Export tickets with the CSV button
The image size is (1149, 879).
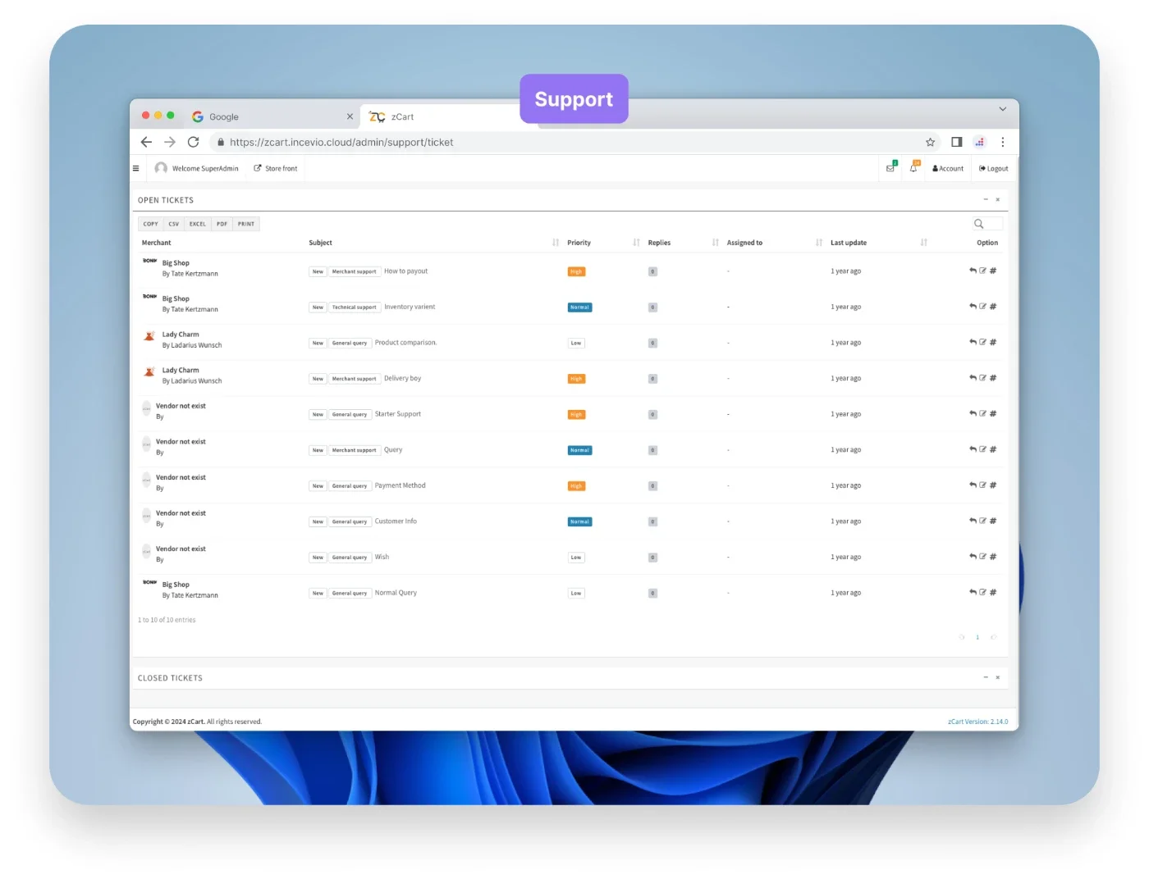174,224
